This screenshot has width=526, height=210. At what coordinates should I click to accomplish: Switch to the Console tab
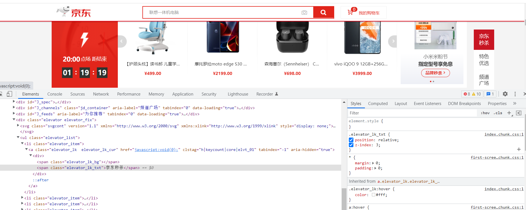tap(55, 94)
